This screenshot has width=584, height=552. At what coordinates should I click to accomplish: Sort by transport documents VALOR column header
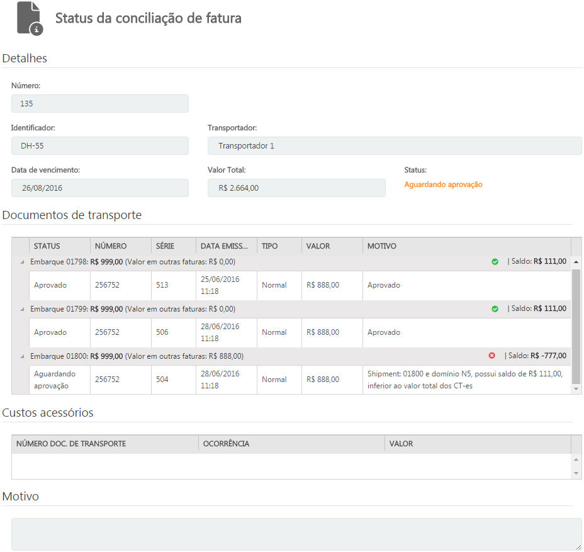pos(332,246)
